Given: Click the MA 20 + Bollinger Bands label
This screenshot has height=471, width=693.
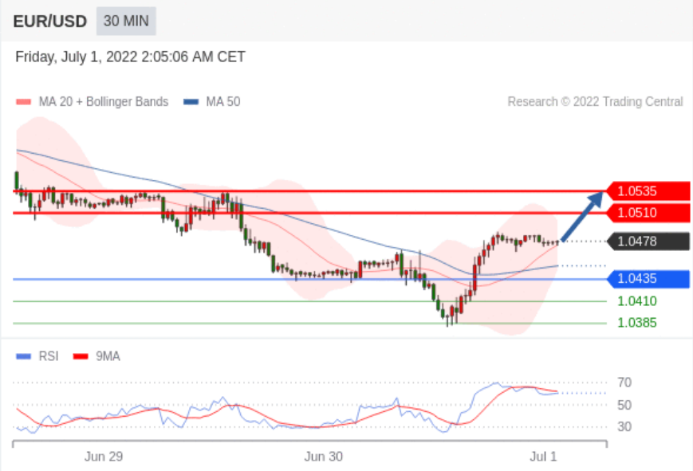Looking at the screenshot, I should point(104,102).
